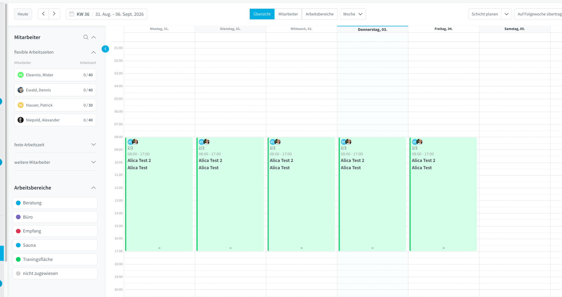Collapse the Mitarbeiter panel

[94, 37]
